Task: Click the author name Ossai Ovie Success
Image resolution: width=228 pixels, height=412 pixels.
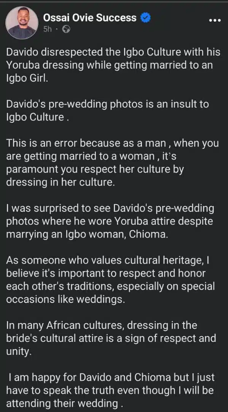Action: (x=89, y=18)
